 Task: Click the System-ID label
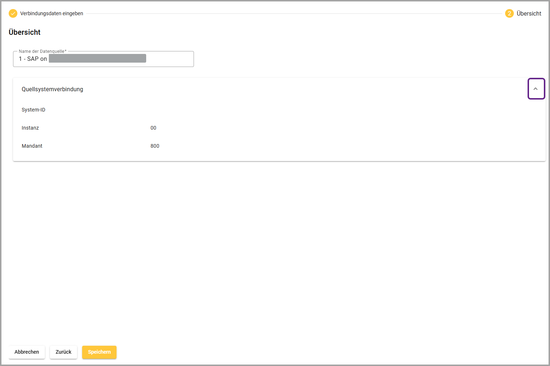pyautogui.click(x=33, y=110)
